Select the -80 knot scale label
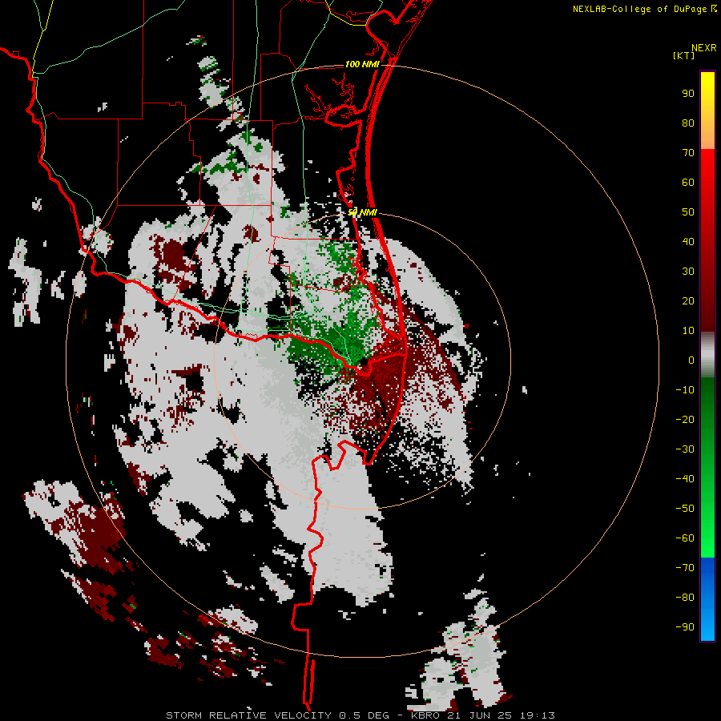 pyautogui.click(x=685, y=598)
